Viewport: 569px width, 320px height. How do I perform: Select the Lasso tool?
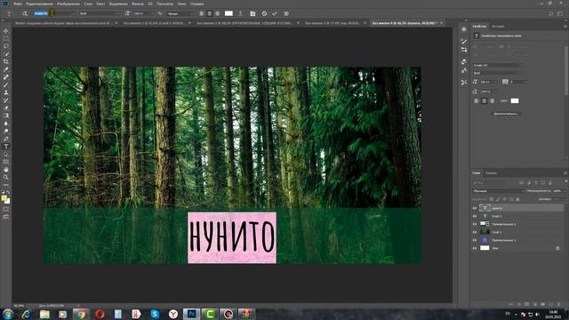click(6, 46)
